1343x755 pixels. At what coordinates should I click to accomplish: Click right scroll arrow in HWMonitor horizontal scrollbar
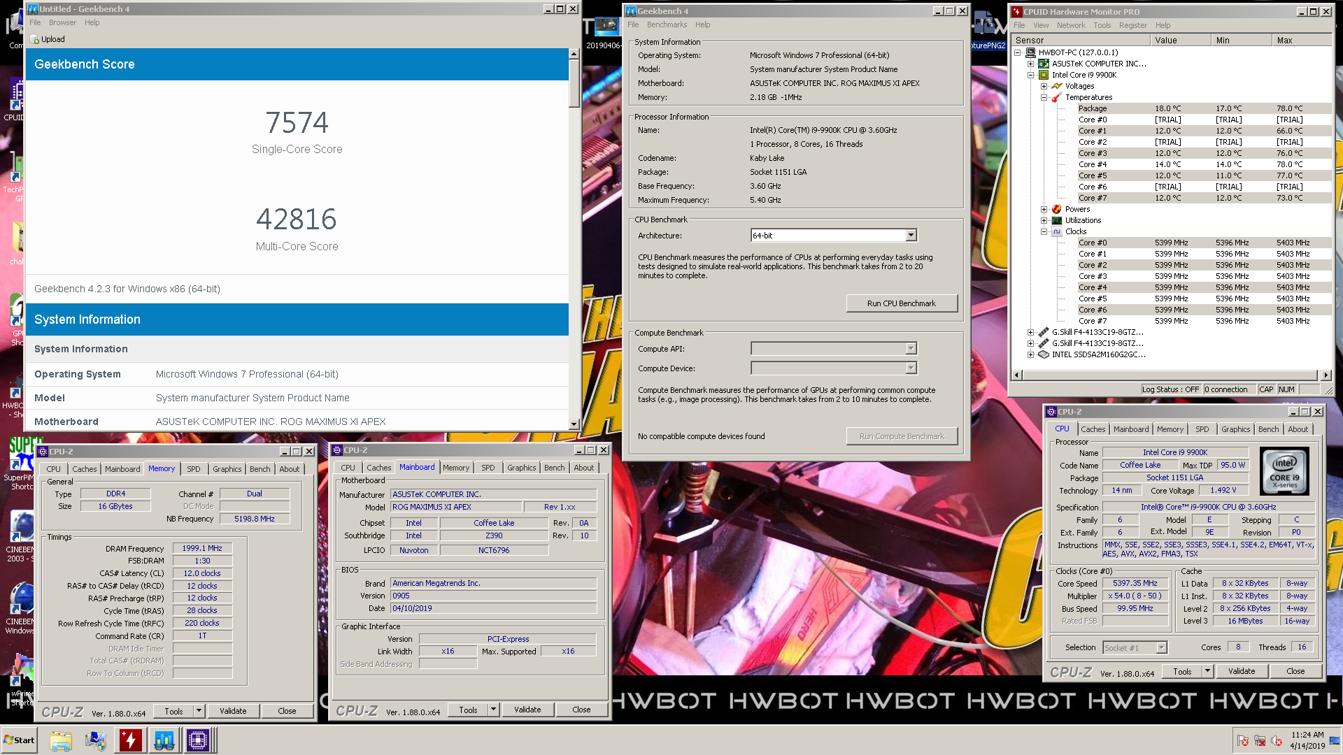[1326, 375]
